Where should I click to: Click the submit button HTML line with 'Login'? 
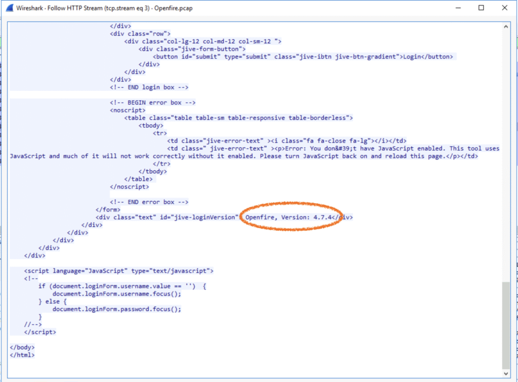tap(303, 57)
